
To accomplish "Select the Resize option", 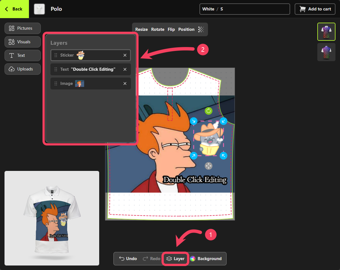I will pos(141,29).
